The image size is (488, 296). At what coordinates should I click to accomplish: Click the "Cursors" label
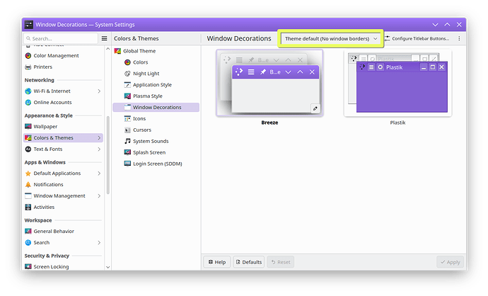[142, 130]
